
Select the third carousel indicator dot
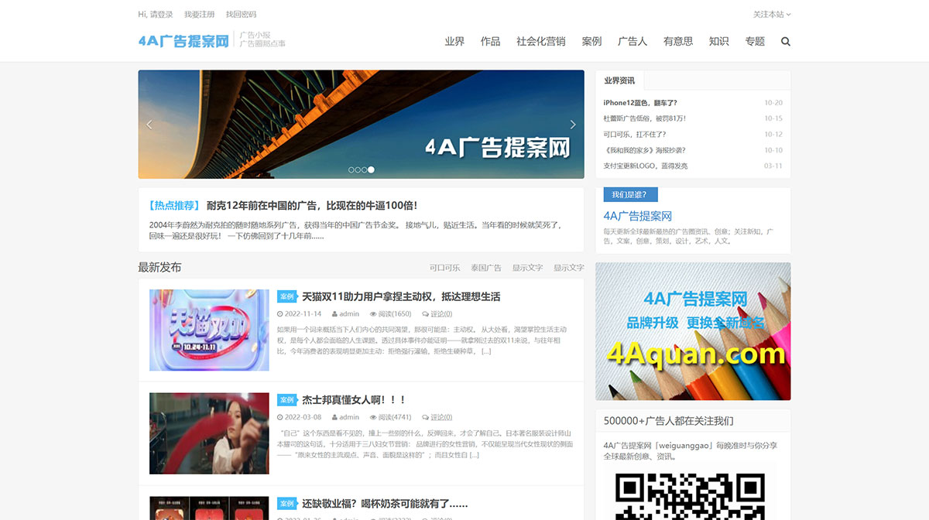click(x=363, y=169)
